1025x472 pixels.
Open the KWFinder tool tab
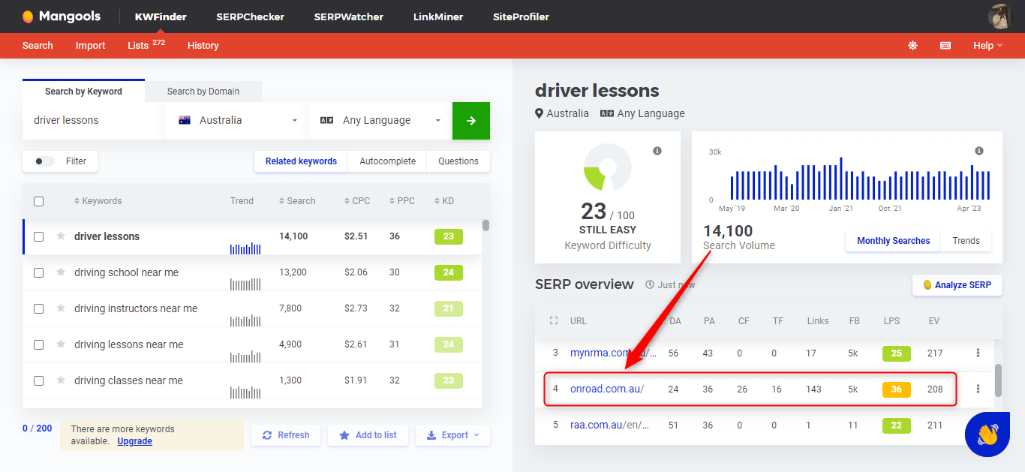(161, 17)
